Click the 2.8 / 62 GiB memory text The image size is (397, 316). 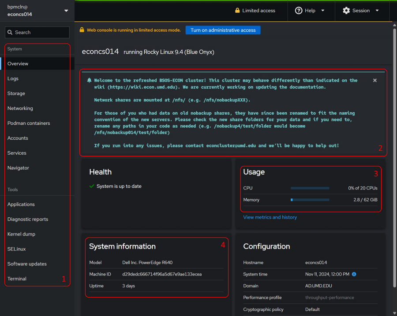coord(365,200)
